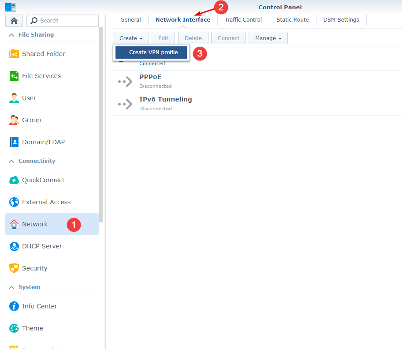Click the File Services icon
The width and height of the screenshot is (402, 349).
pyautogui.click(x=14, y=76)
